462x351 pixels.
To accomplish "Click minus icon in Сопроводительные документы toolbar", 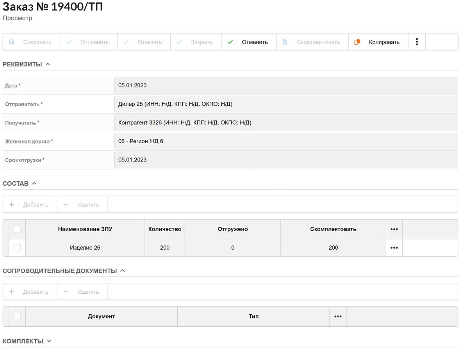I will [x=66, y=292].
